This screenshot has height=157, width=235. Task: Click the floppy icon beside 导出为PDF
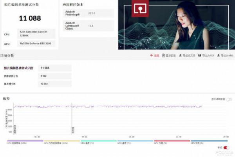[x=199, y=56]
